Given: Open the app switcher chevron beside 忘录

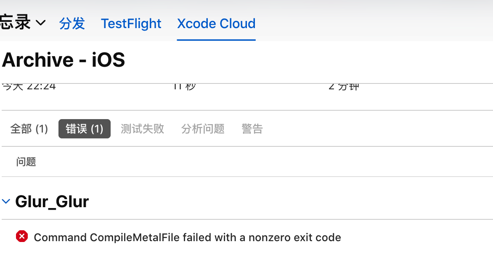Looking at the screenshot, I should [x=41, y=23].
